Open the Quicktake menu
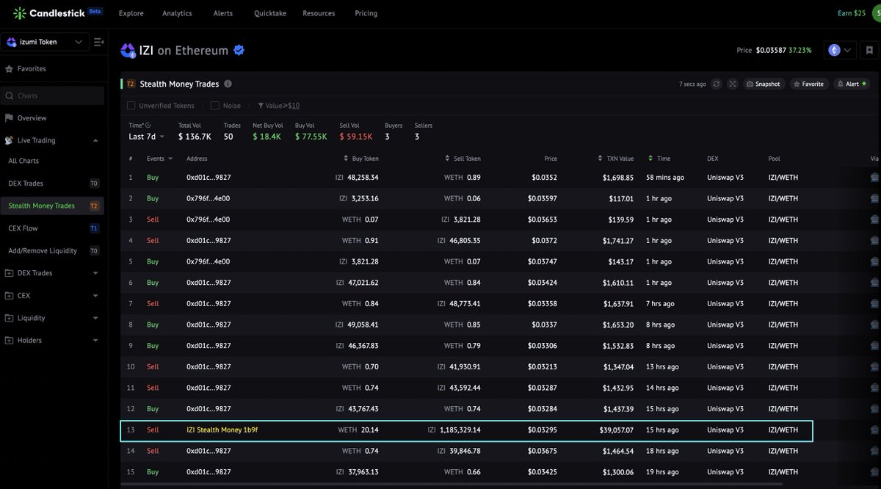 (x=269, y=13)
